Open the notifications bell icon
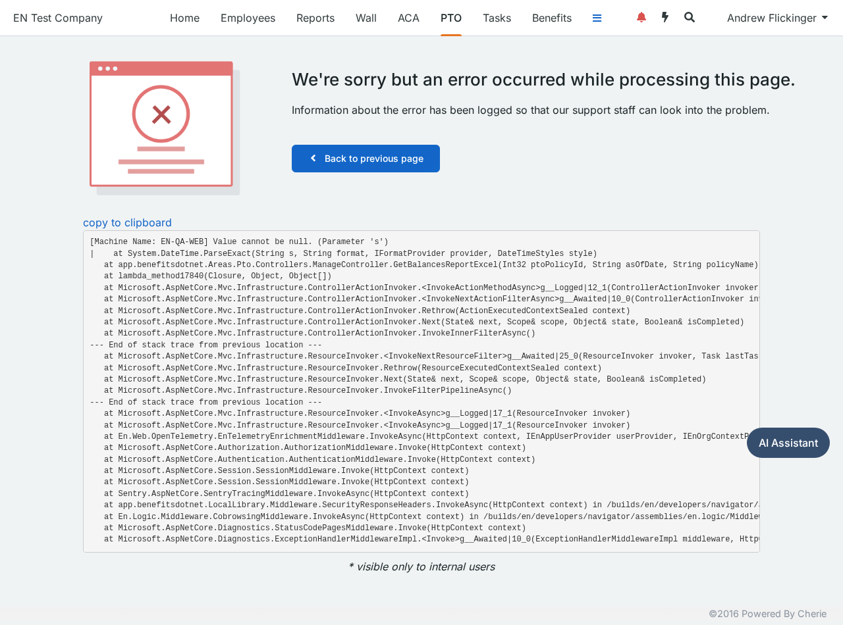This screenshot has height=625, width=843. tap(641, 17)
